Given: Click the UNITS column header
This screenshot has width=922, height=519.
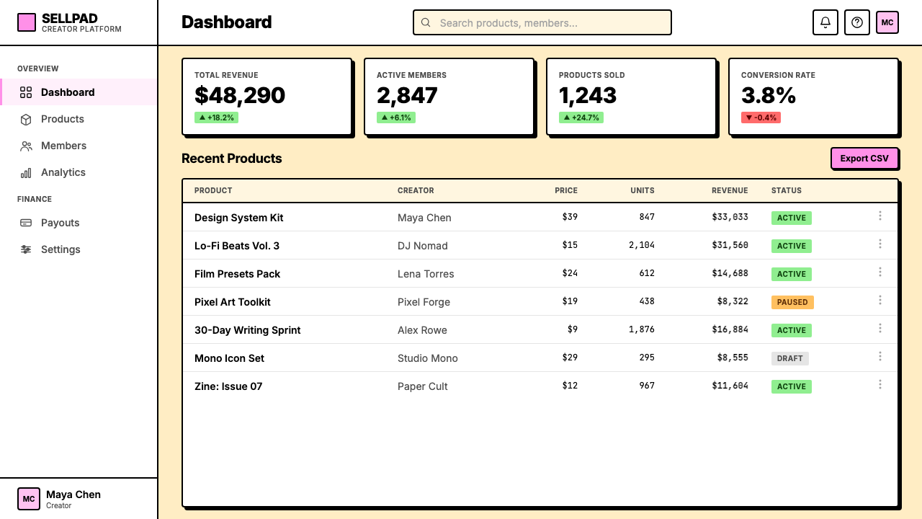Looking at the screenshot, I should [x=643, y=190].
